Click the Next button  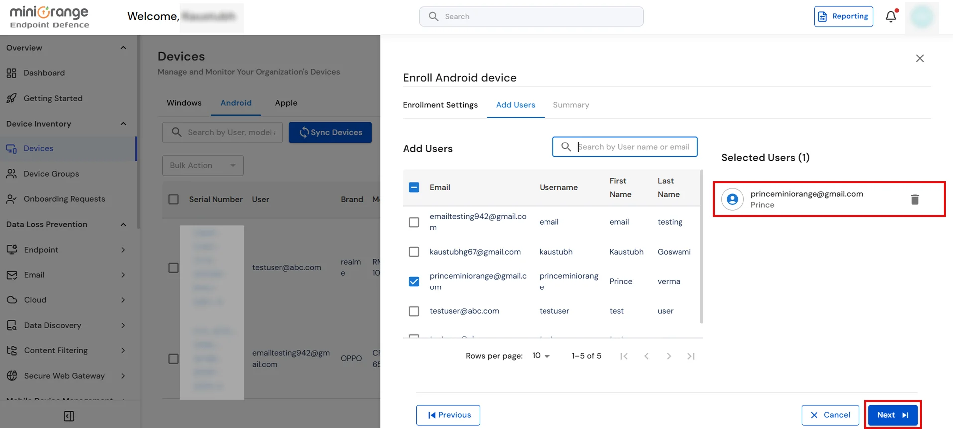(x=893, y=415)
